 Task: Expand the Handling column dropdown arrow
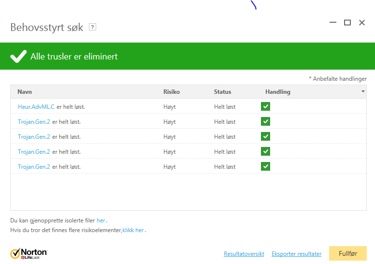(363, 91)
